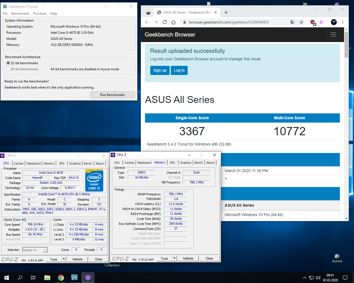Open Windows taskbar search
Screen dimensions: 354x283
click(20, 277)
